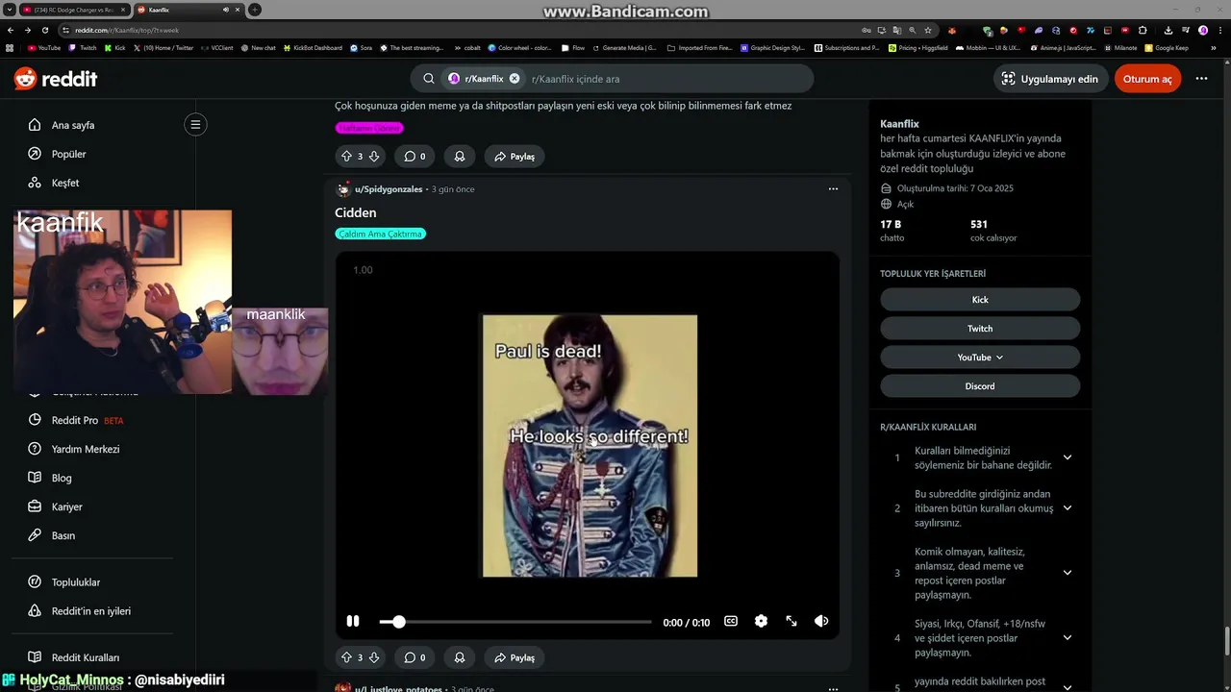Expand rule 1 Kuralları bilmediğiniz
The width and height of the screenshot is (1231, 692).
[x=1067, y=457]
